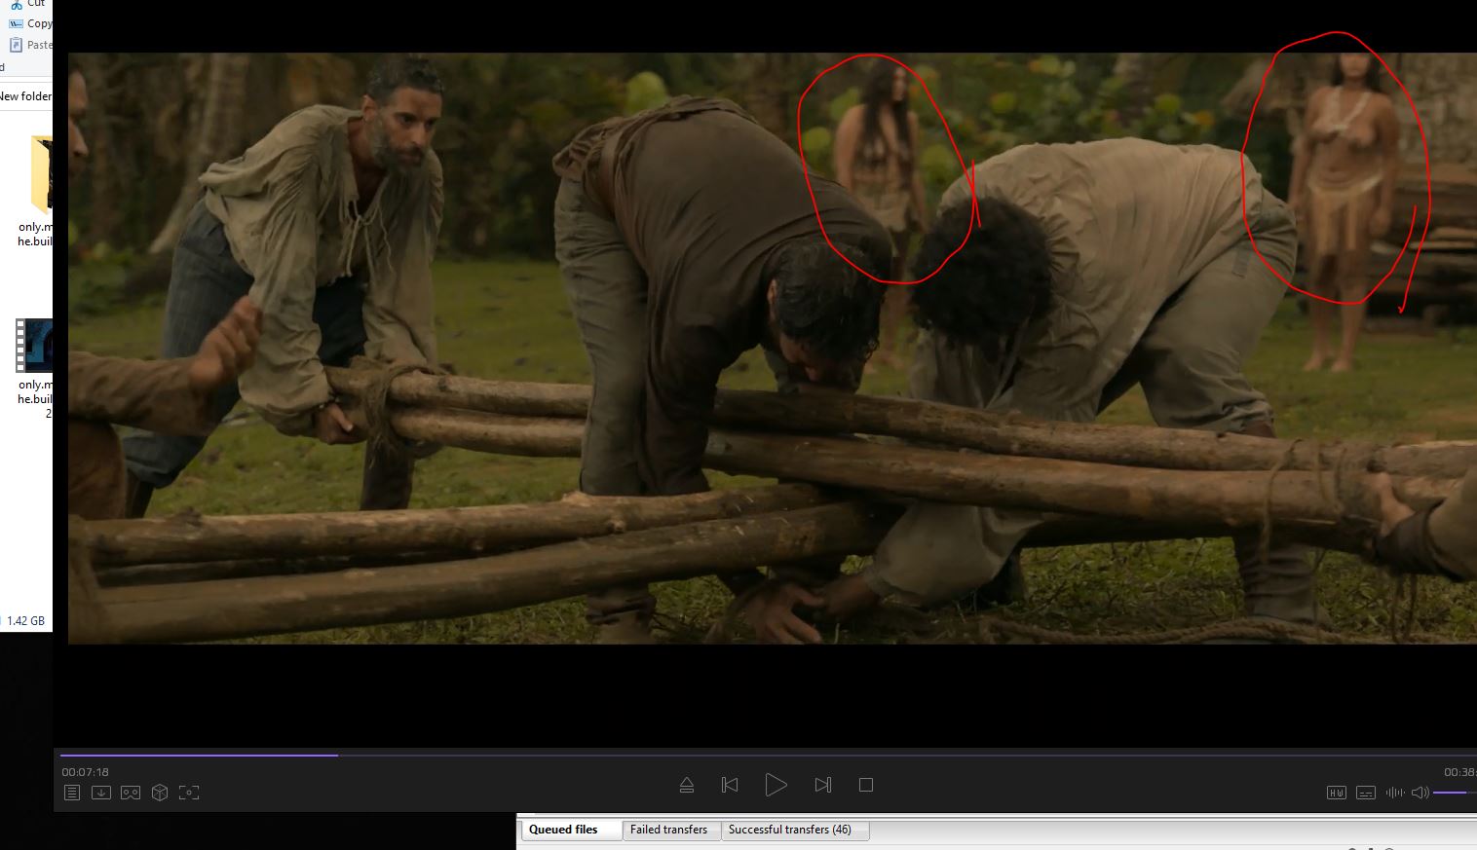1477x850 pixels.
Task: Switch to the Failed transfers tab
Action: pyautogui.click(x=668, y=830)
